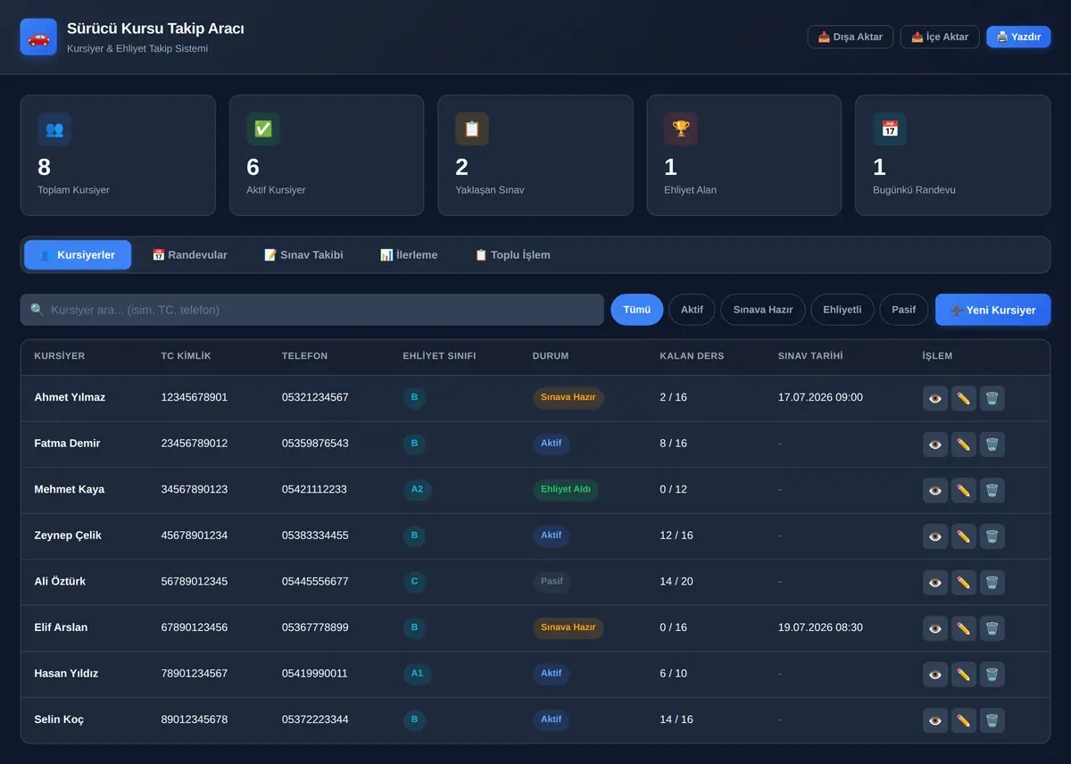Image resolution: width=1071 pixels, height=764 pixels.
Task: Edit Ahmet Yılmaz's record
Action: [x=964, y=398]
